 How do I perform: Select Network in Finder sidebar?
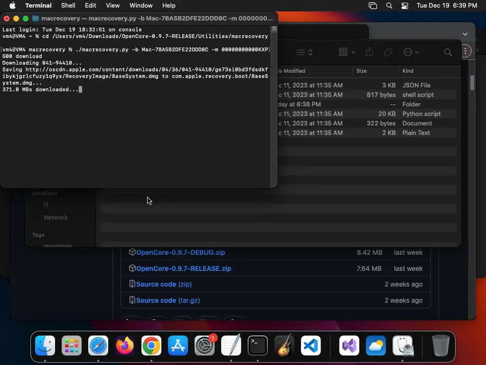[56, 217]
